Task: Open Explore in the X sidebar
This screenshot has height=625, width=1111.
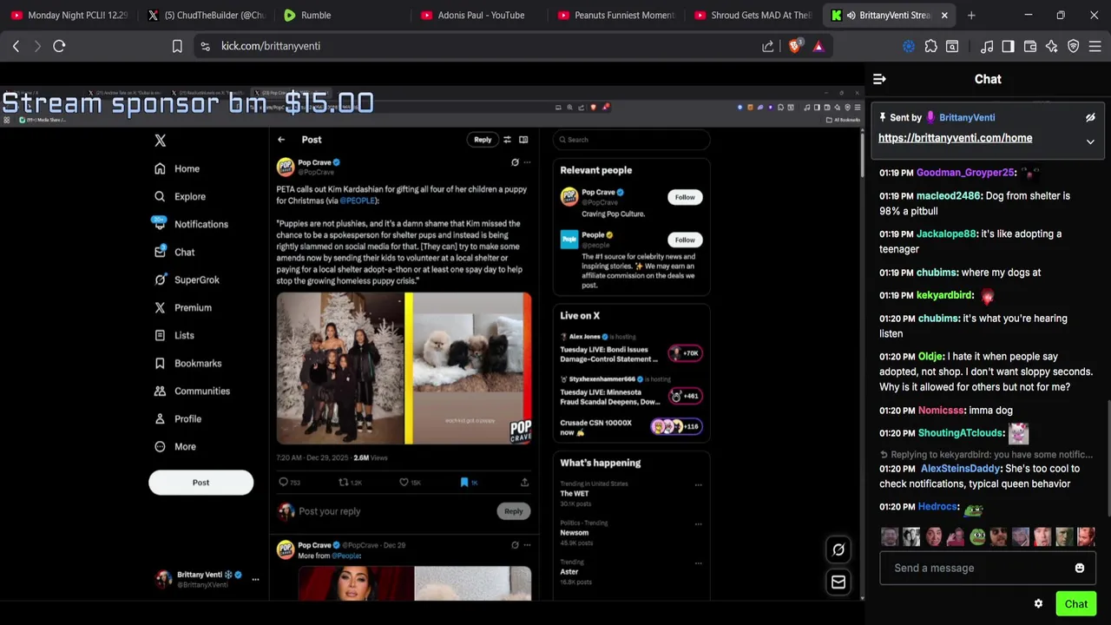Action: click(180, 196)
